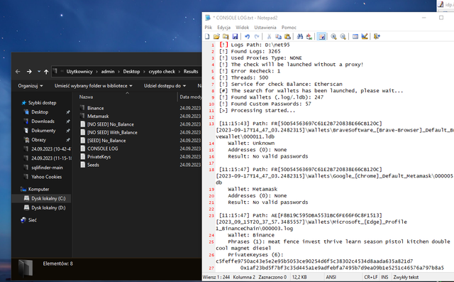The height and width of the screenshot is (282, 454).
Task: Click the chevron between crypto check and Results
Action: point(179,72)
